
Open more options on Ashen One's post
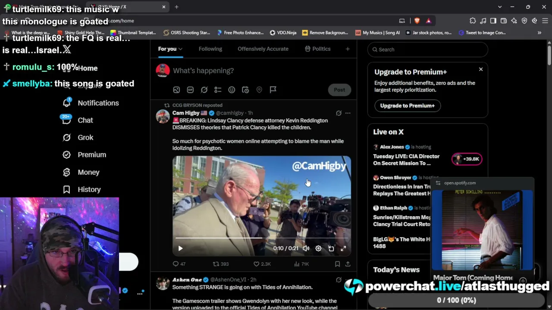pyautogui.click(x=348, y=280)
